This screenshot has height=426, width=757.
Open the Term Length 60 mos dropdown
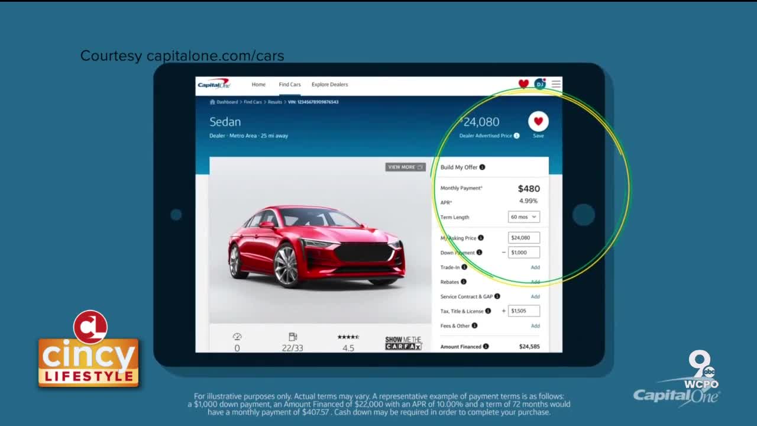click(524, 217)
